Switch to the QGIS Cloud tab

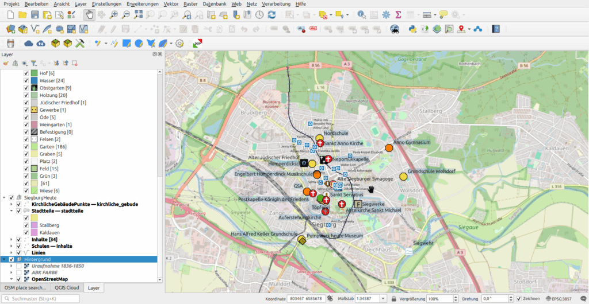point(67,288)
